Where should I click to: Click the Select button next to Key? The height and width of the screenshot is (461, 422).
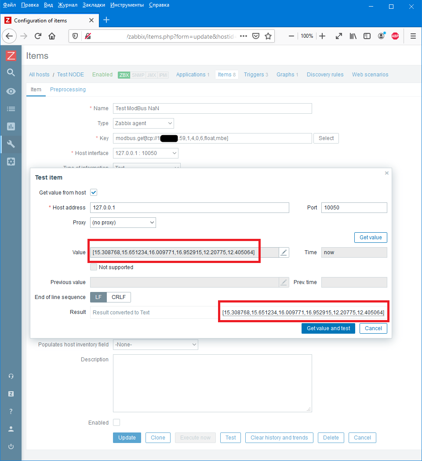[326, 138]
